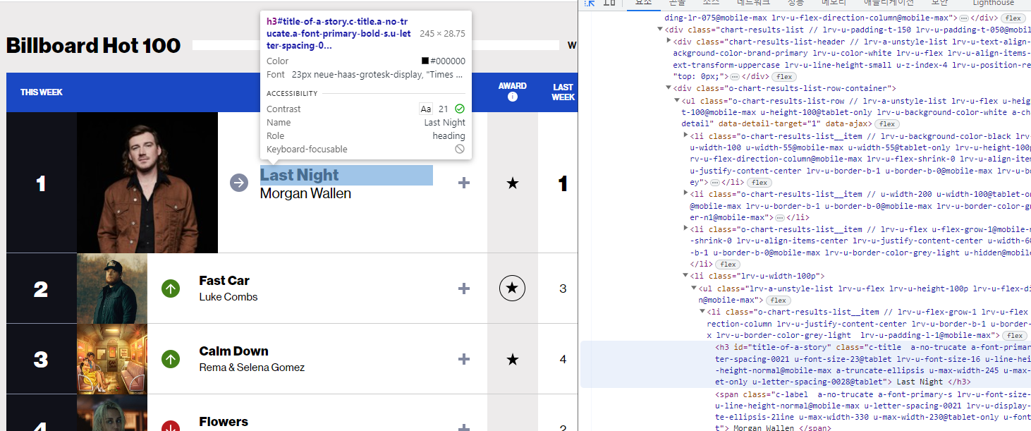Screen dimensions: 1031x431
Task: Open the Last Night song title
Action: pos(300,175)
